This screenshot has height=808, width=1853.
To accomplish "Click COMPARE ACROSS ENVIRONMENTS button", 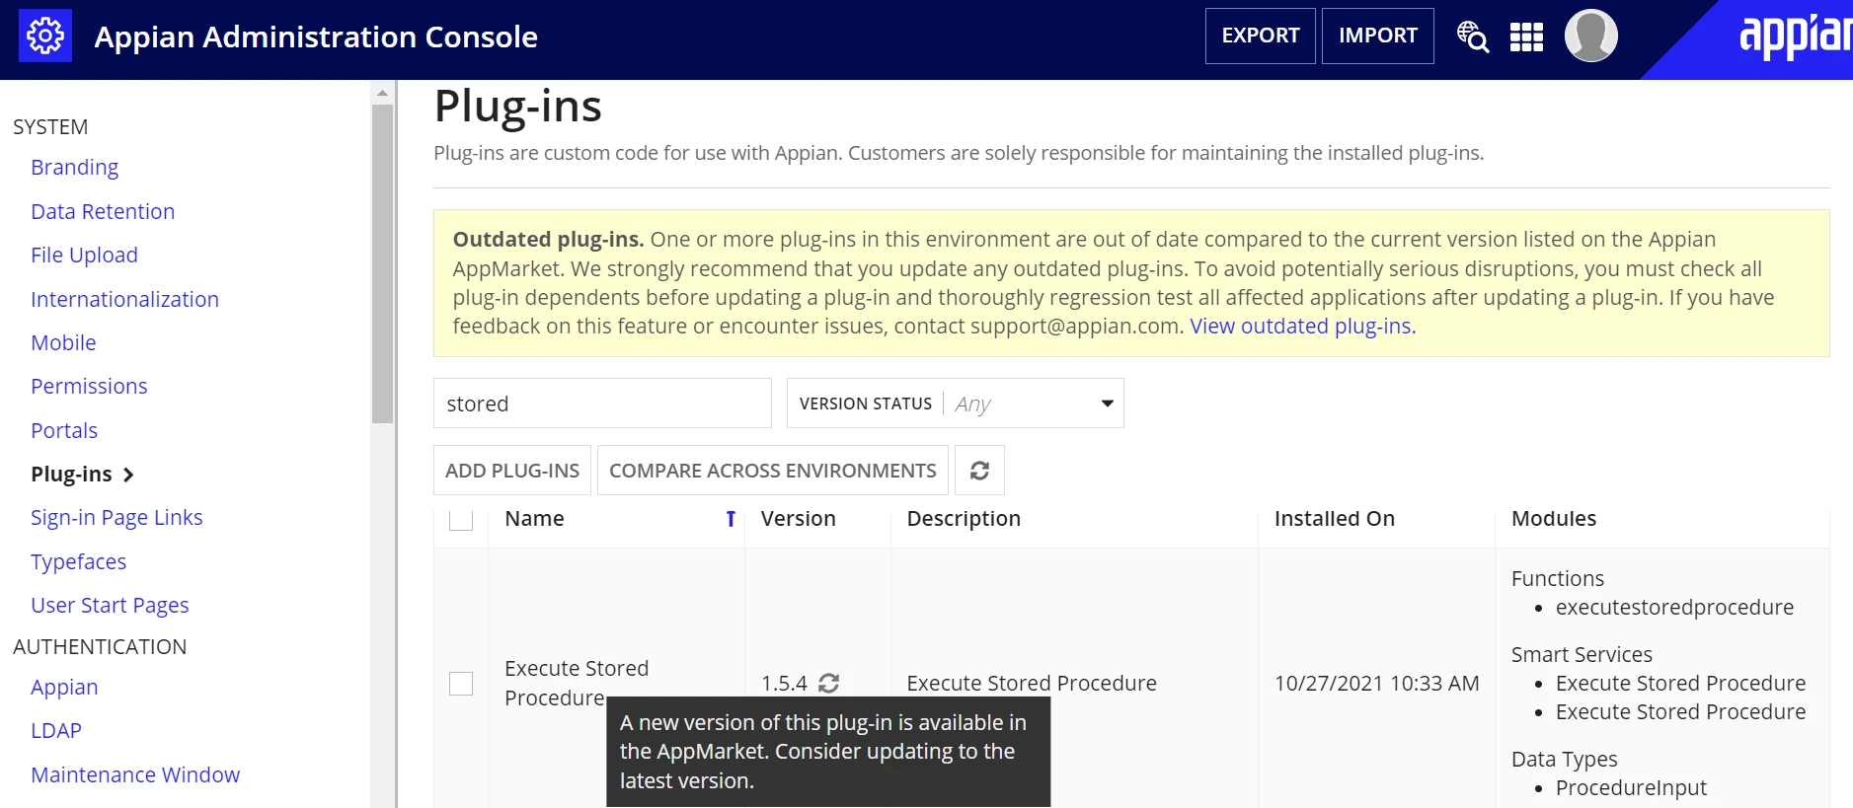I will [x=773, y=471].
